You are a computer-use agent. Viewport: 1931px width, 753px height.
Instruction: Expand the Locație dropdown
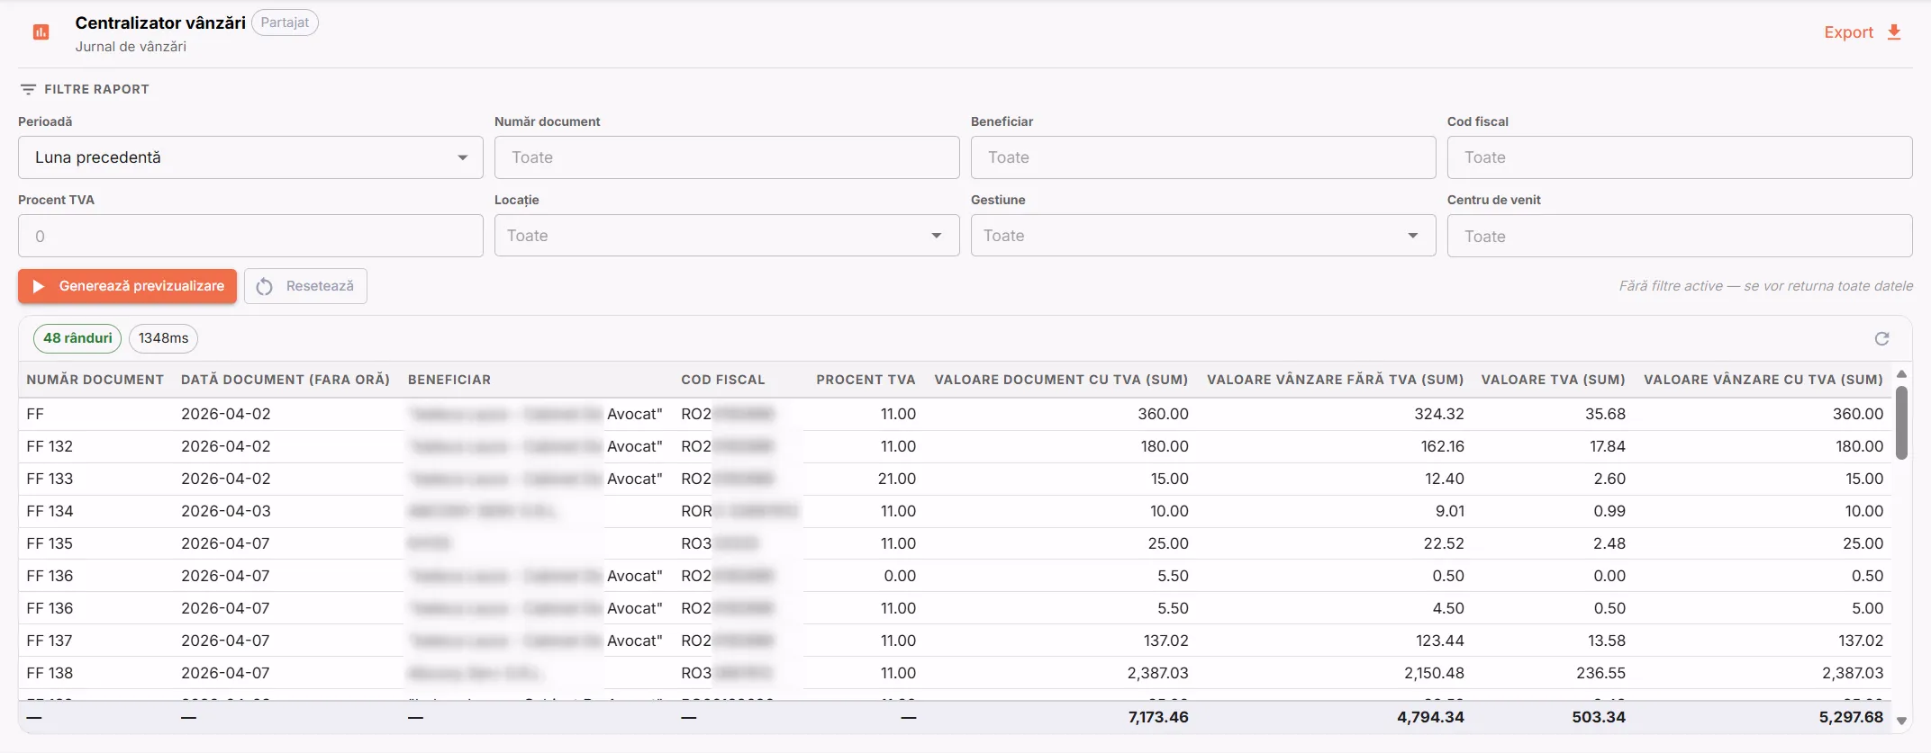(727, 236)
